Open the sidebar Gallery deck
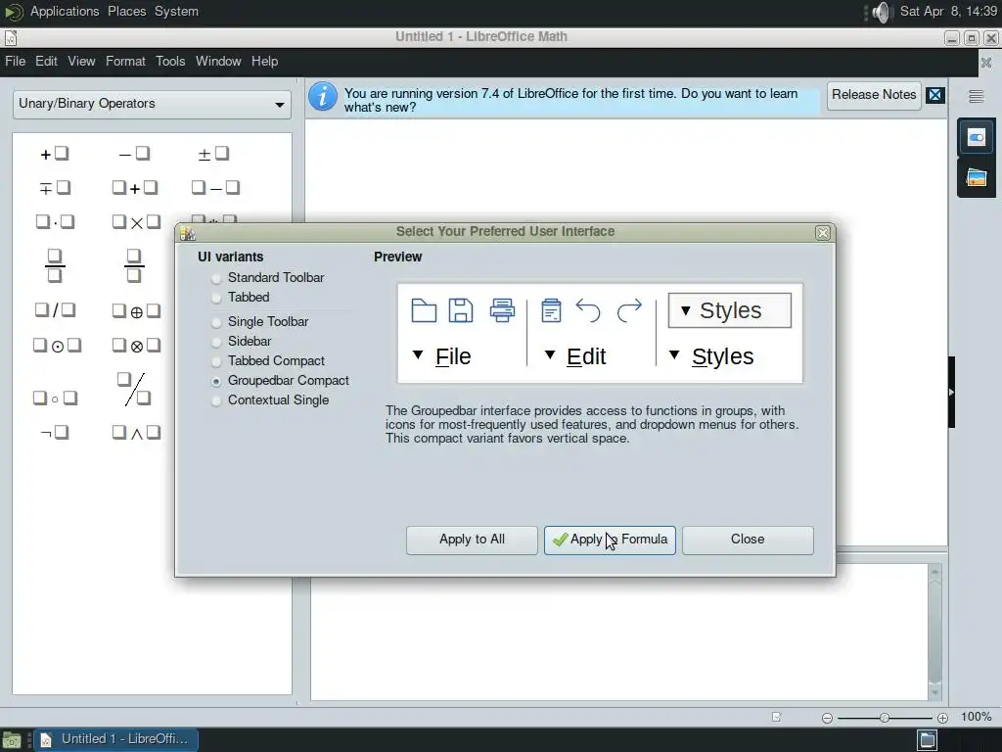Viewport: 1002px width, 752px height. click(976, 178)
